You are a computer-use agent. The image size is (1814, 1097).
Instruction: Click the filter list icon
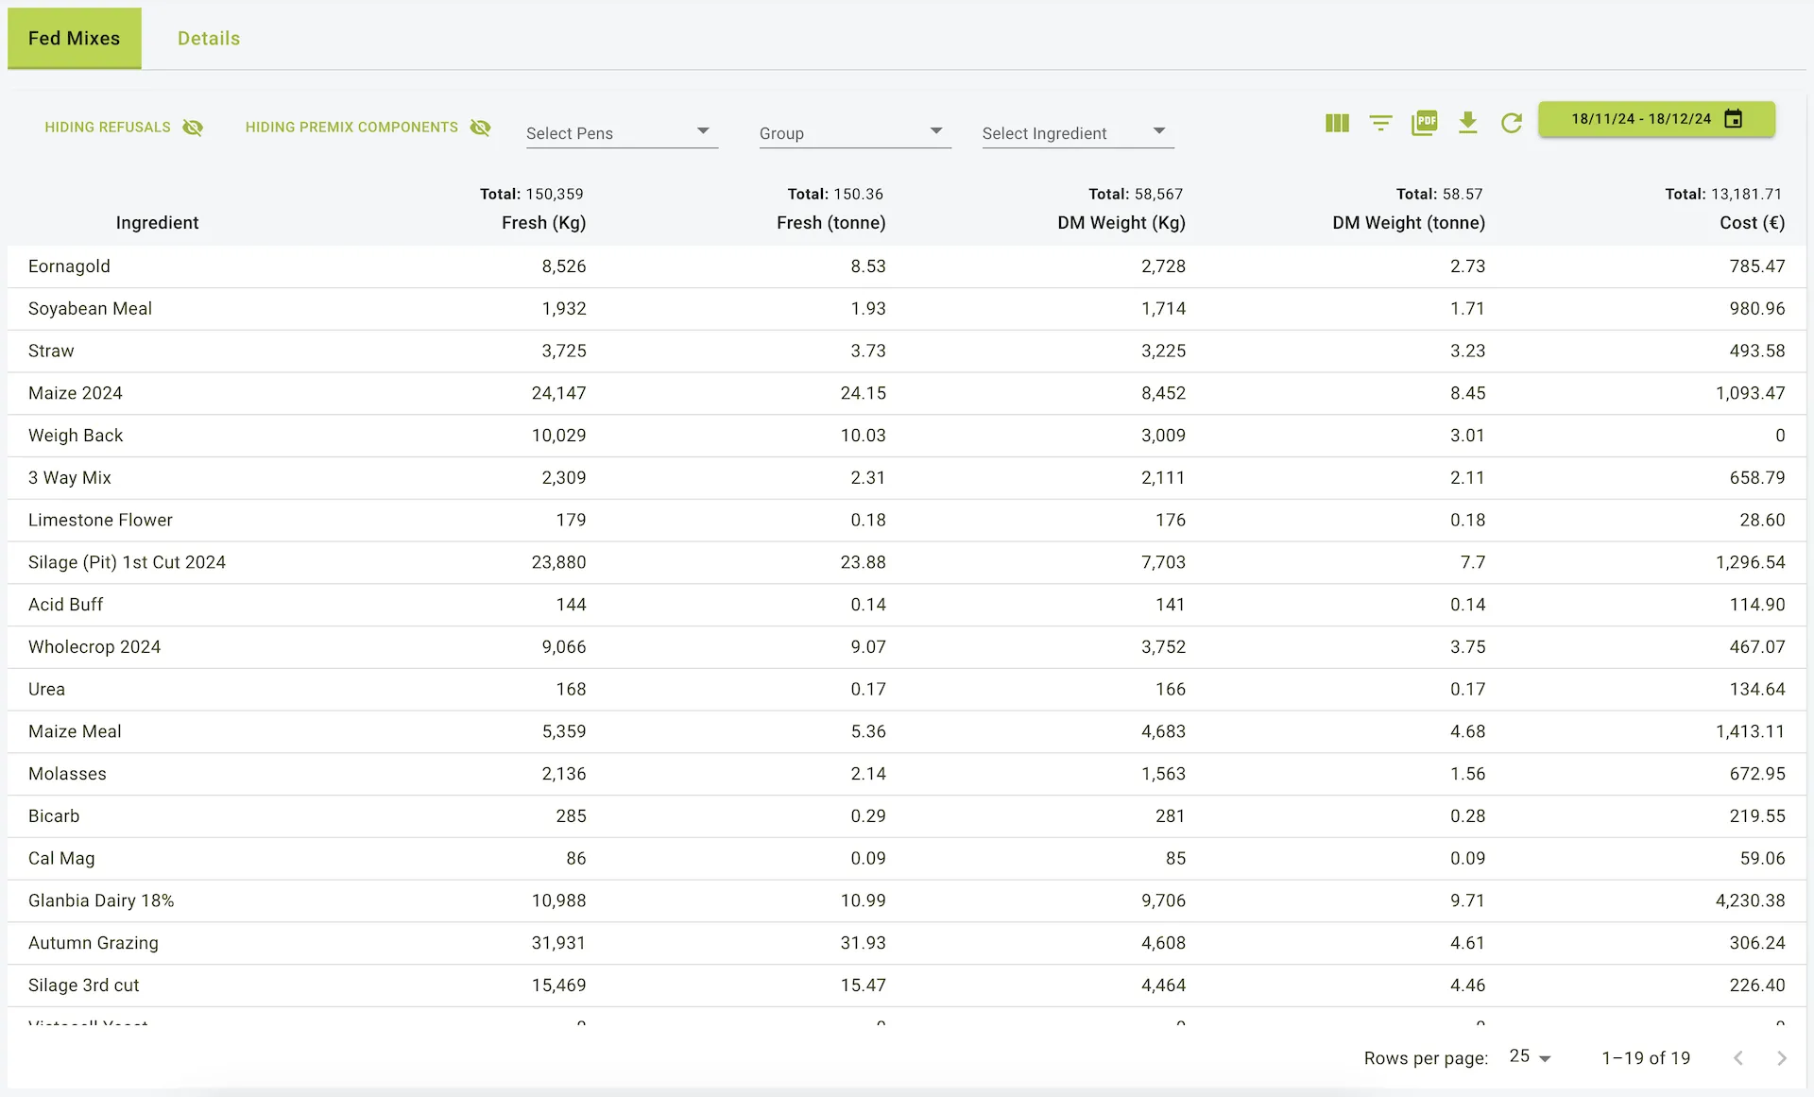point(1380,123)
